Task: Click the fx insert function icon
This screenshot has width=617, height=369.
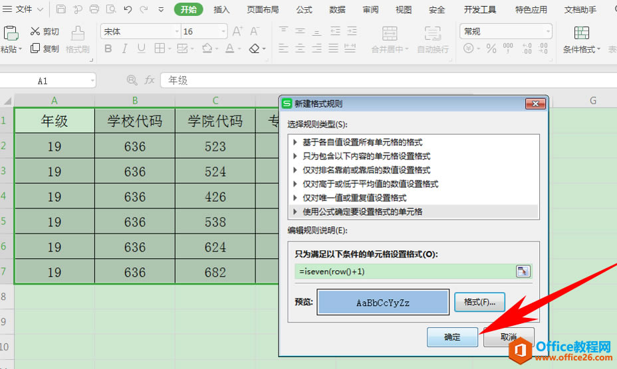Action: coord(149,80)
